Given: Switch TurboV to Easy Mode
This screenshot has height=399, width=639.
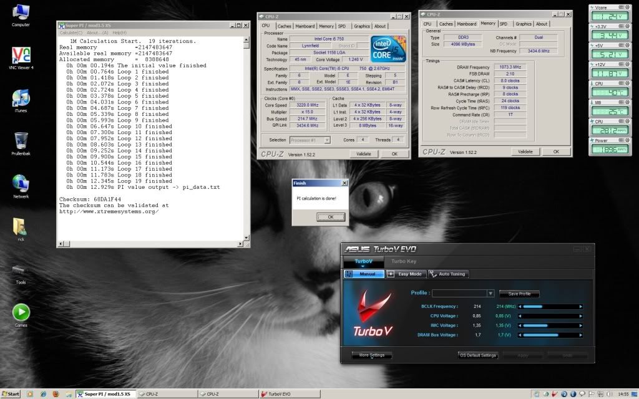Looking at the screenshot, I should point(405,274).
